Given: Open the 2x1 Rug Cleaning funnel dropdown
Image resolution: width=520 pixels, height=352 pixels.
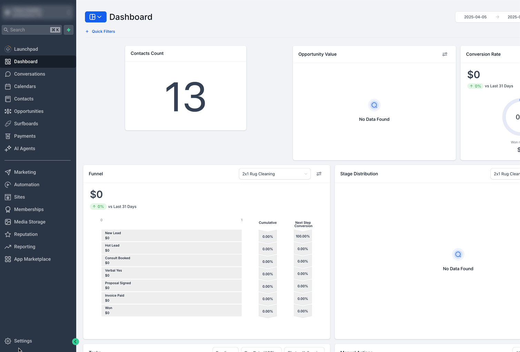Looking at the screenshot, I should click(274, 174).
